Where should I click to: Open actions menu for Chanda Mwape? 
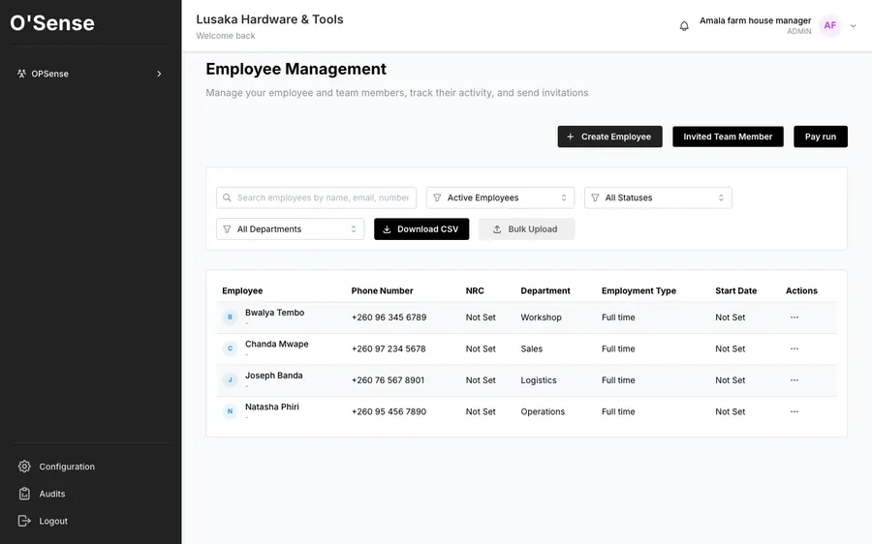794,349
